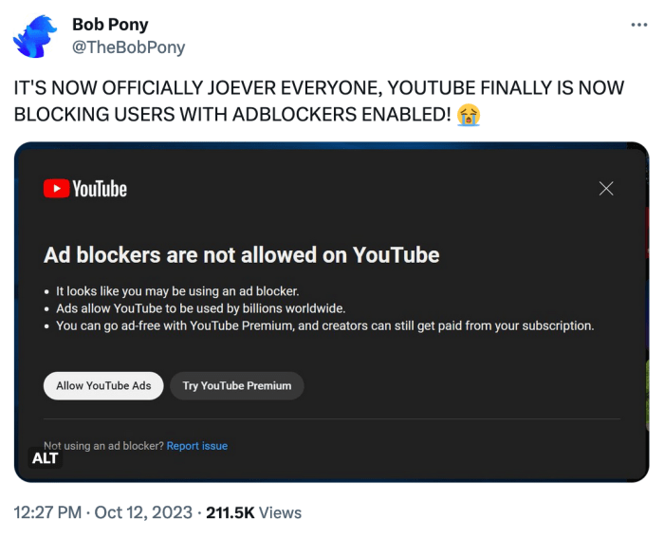Click the 12:27 PM timestamp

pyautogui.click(x=47, y=512)
